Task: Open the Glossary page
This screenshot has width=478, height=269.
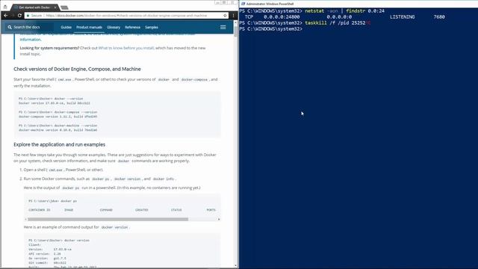Action: tap(114, 27)
